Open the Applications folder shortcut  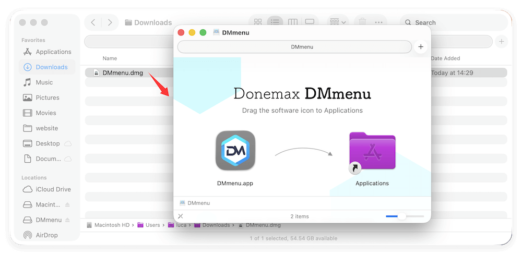(x=372, y=152)
